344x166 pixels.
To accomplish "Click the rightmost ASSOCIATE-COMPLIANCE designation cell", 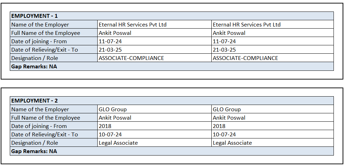I will coord(245,58).
